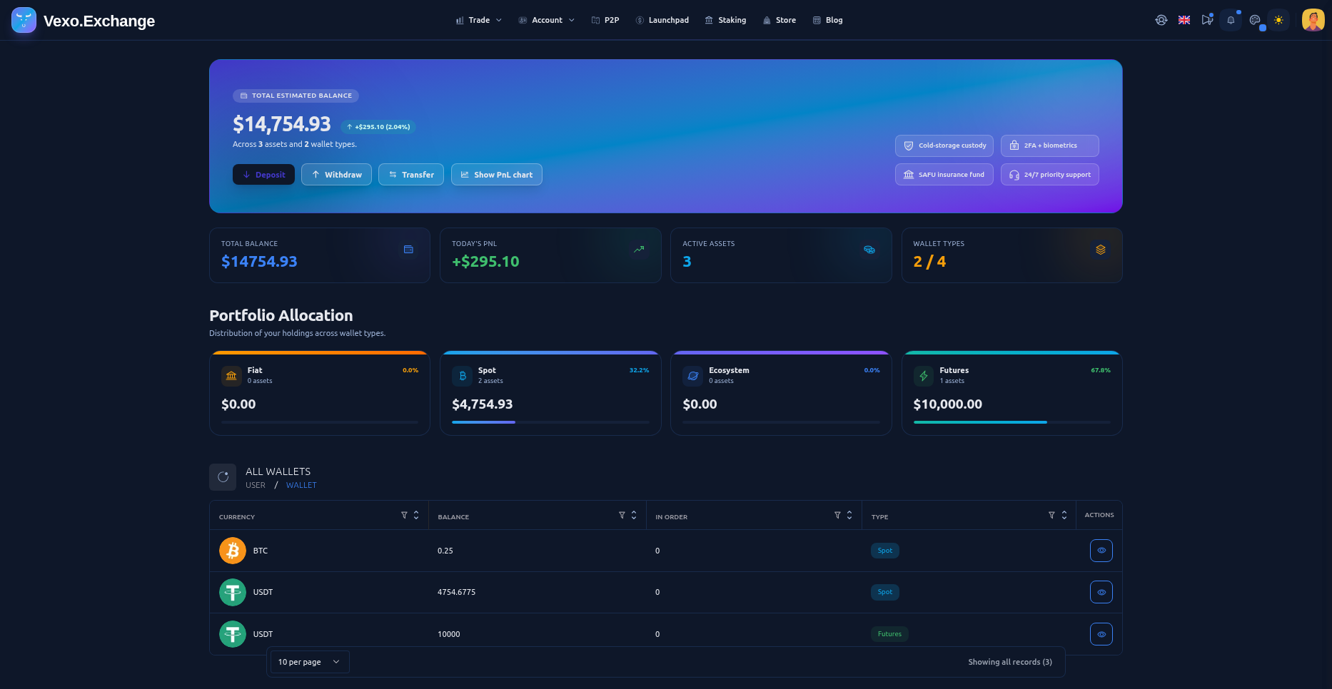1332x689 pixels.
Task: Click the Deposit button
Action: coord(263,175)
